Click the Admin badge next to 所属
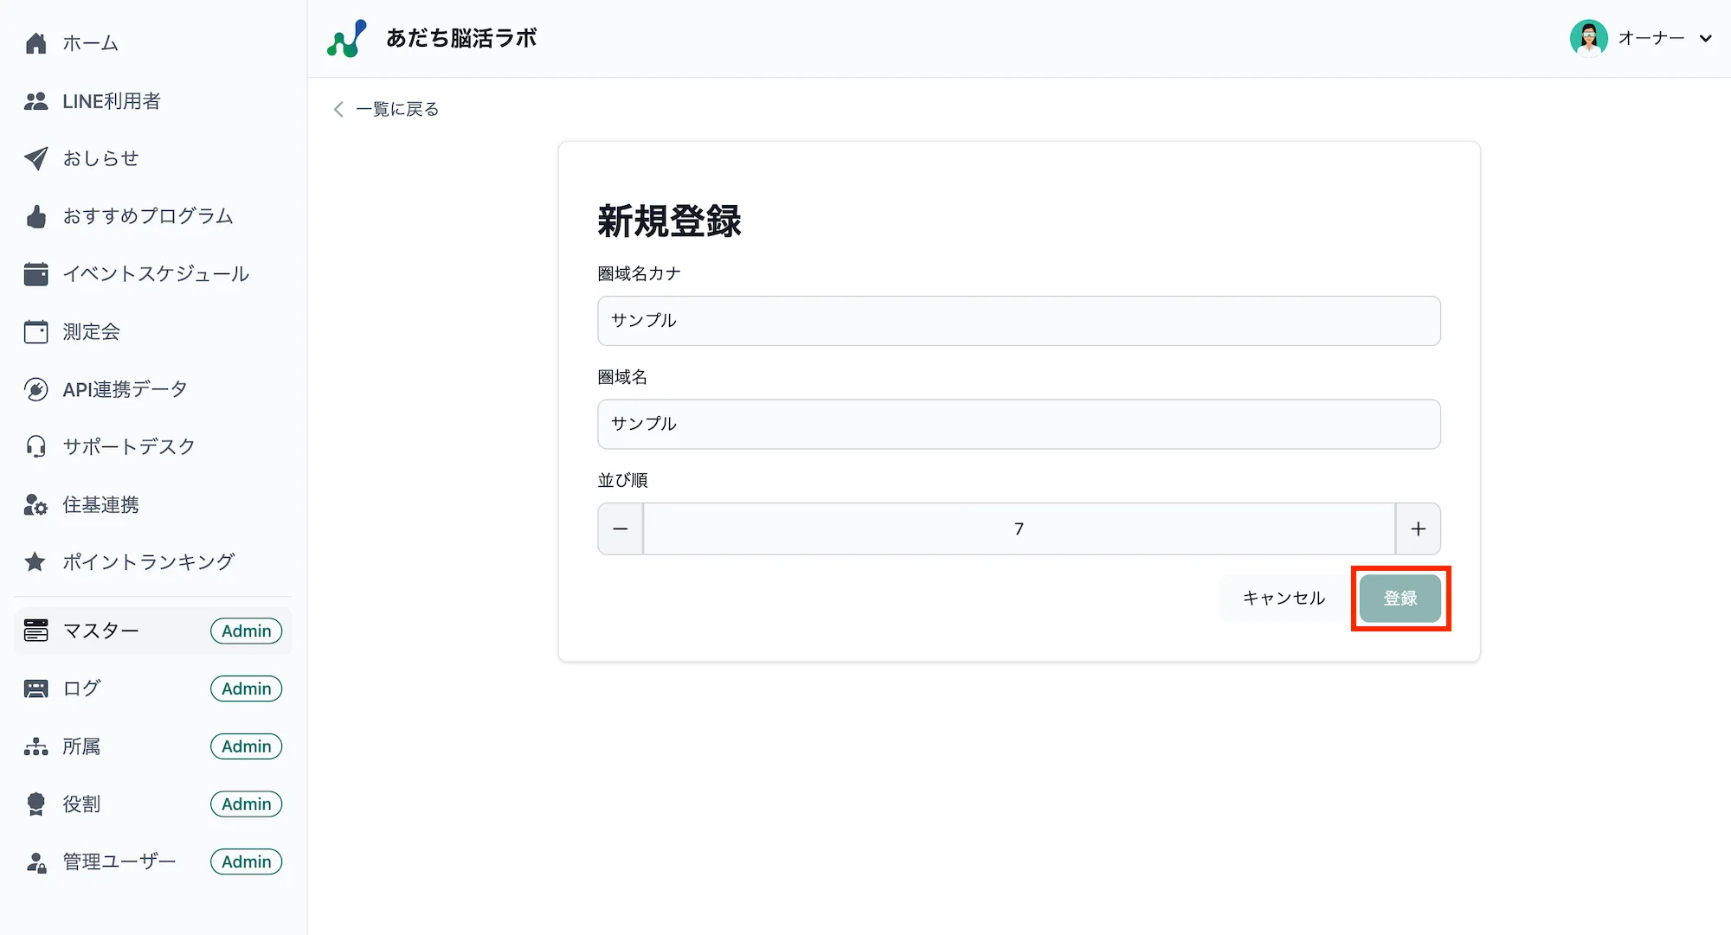The image size is (1731, 935). click(x=246, y=746)
